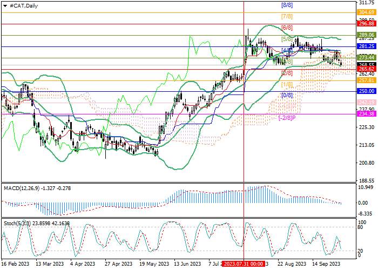The height and width of the screenshot is (270, 378).
Task: Select the 213.05 price scale value
Action: tap(367, 145)
